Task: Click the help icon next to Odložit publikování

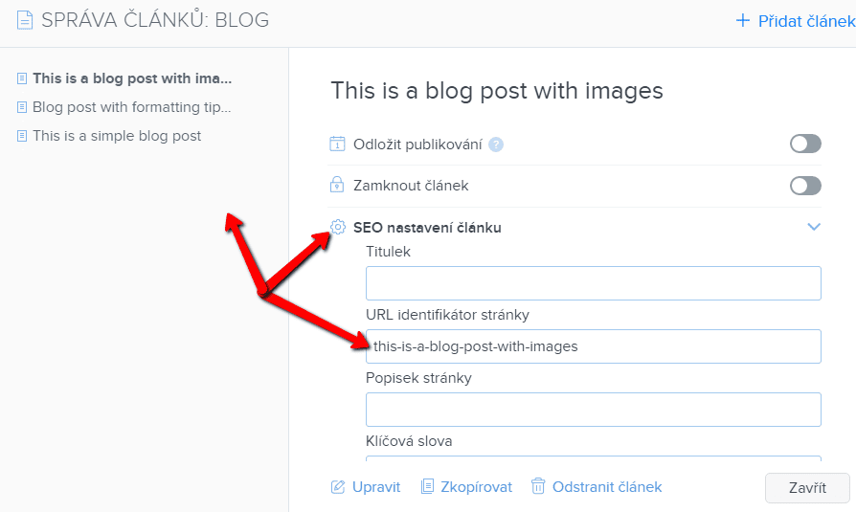Action: pyautogui.click(x=496, y=145)
